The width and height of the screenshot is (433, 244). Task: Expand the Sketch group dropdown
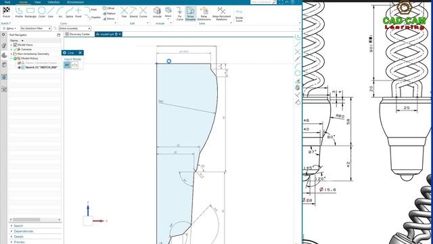pyautogui.click(x=6, y=23)
